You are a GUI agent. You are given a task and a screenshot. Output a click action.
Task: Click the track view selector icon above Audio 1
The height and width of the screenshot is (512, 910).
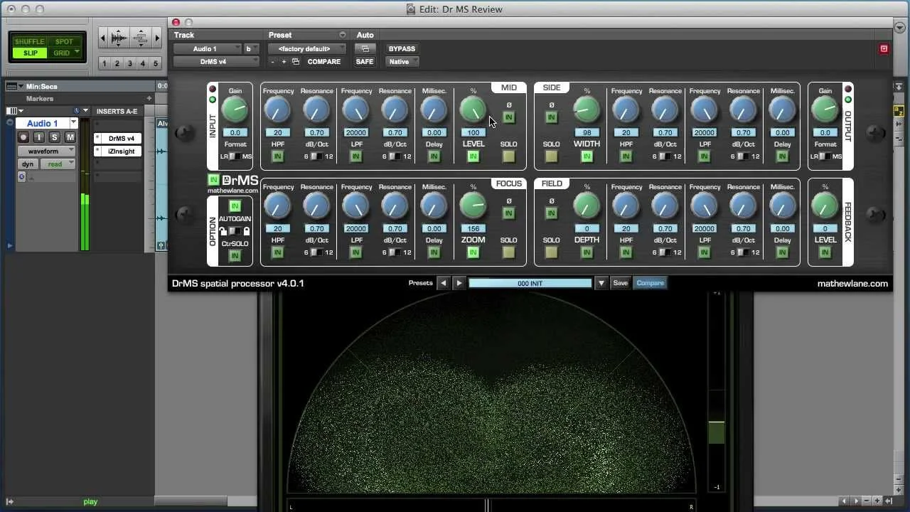click(x=12, y=111)
